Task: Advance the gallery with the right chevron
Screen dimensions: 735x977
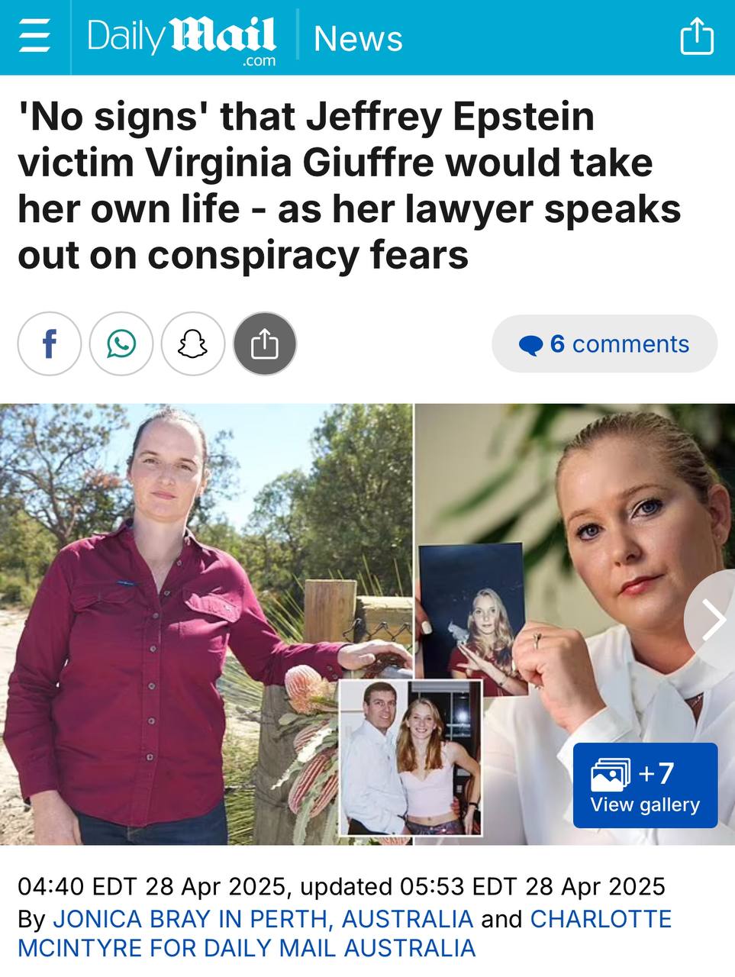Action: [x=713, y=620]
